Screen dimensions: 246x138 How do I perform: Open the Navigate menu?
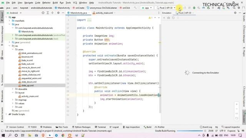tap(28, 3)
